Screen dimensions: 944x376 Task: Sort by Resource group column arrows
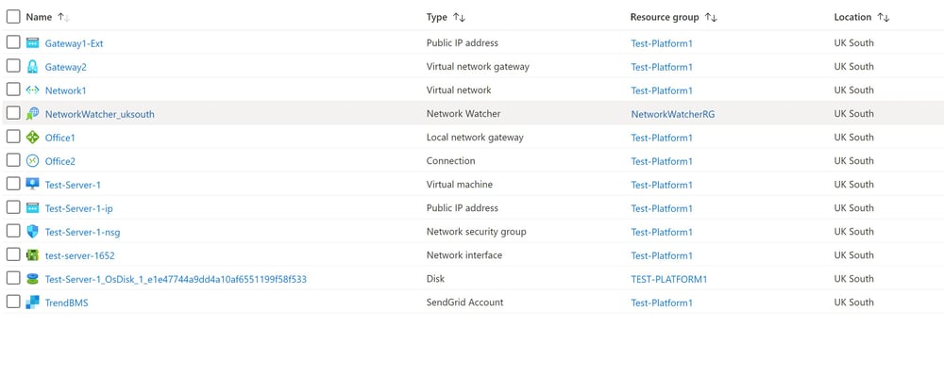[x=711, y=17]
